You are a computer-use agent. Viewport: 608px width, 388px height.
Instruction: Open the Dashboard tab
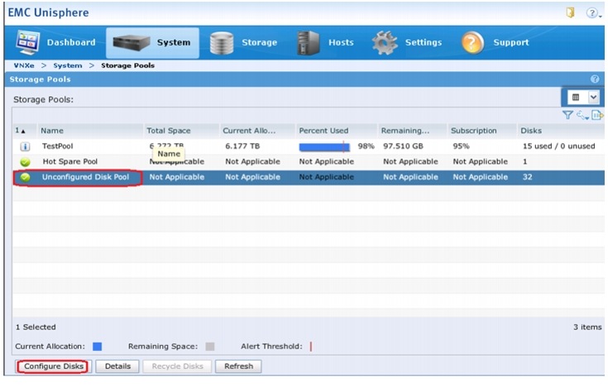55,43
